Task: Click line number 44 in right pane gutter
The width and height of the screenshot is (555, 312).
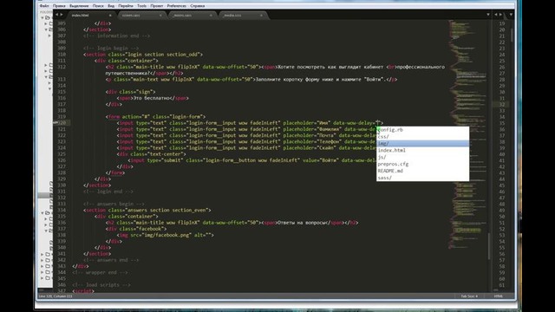Action: pos(502,179)
